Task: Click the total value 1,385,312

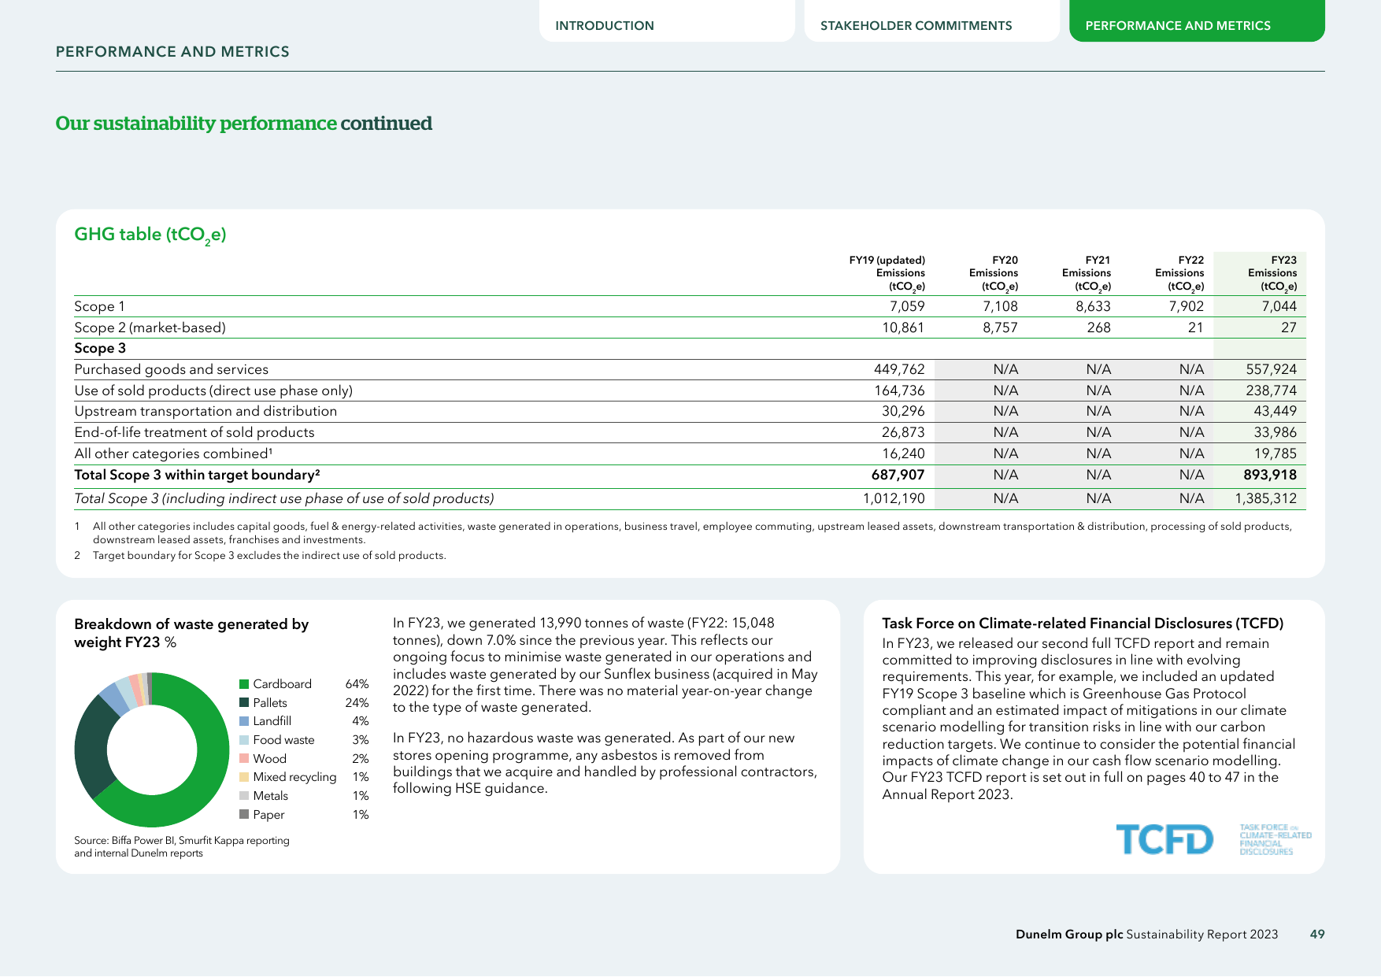Action: coord(1266,498)
